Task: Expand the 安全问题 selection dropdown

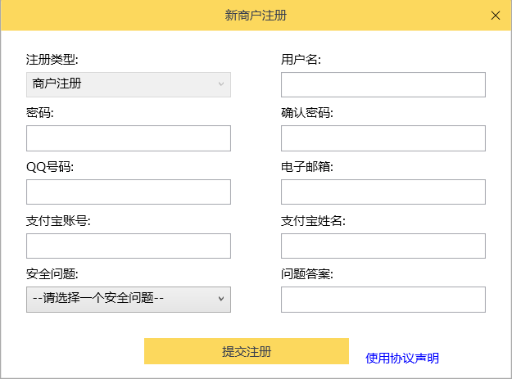Action: 129,300
